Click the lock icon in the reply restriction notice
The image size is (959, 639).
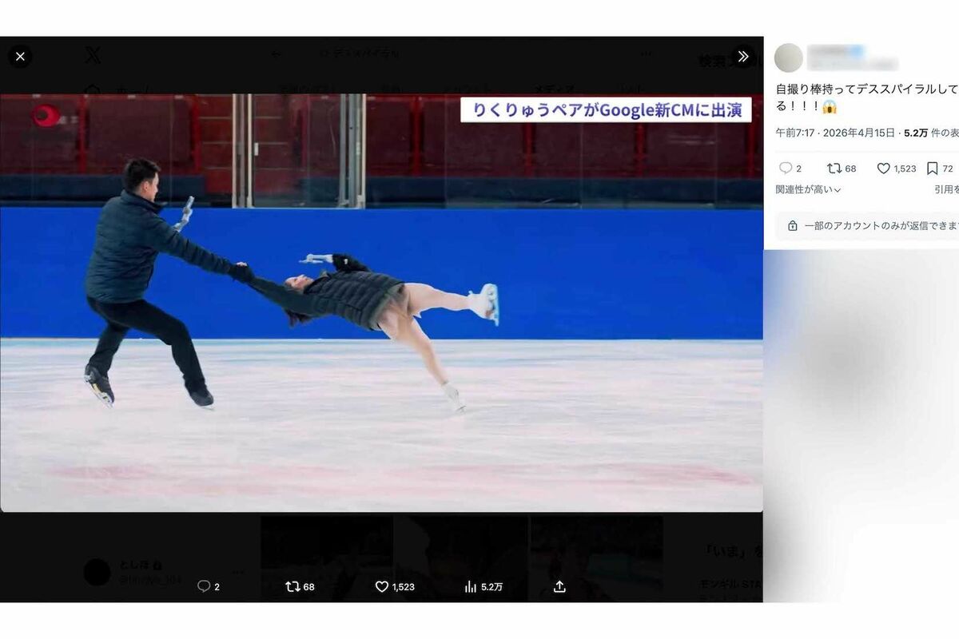coord(792,226)
